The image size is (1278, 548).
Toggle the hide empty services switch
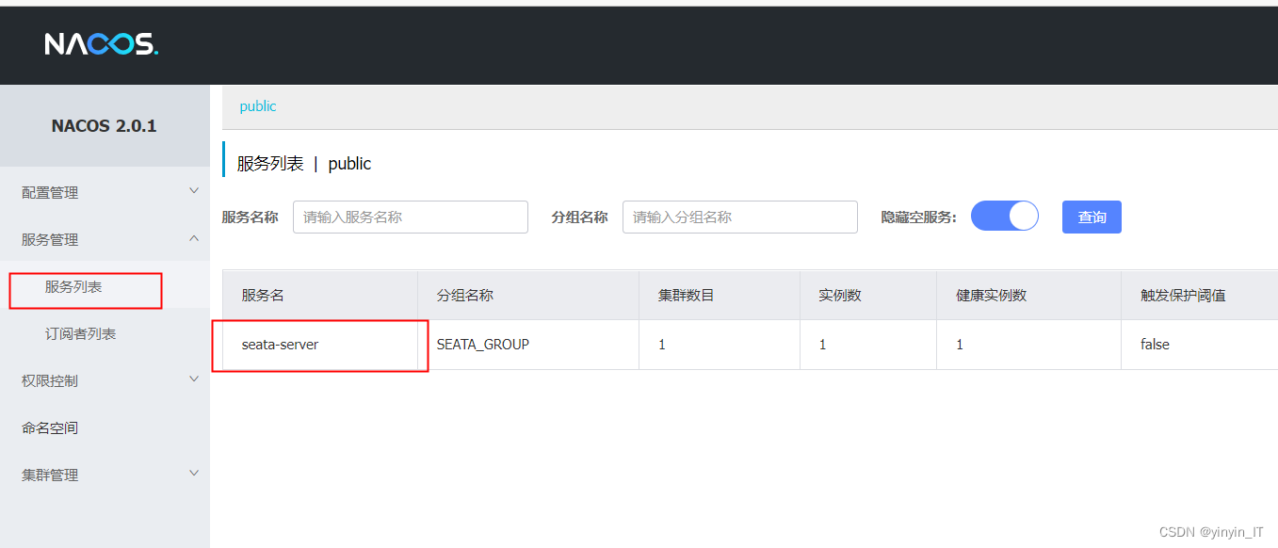[1005, 217]
